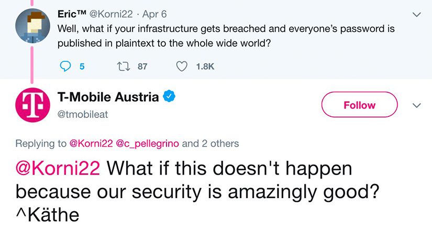Open T-Mobile Austria magenta logo avatar
The height and width of the screenshot is (229, 432).
pyautogui.click(x=32, y=105)
